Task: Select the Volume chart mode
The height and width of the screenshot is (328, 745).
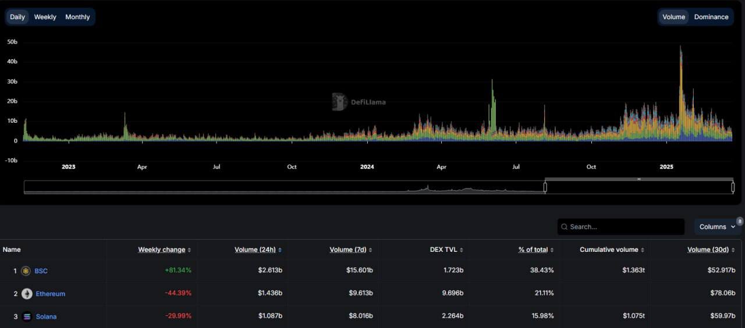Action: pyautogui.click(x=673, y=17)
